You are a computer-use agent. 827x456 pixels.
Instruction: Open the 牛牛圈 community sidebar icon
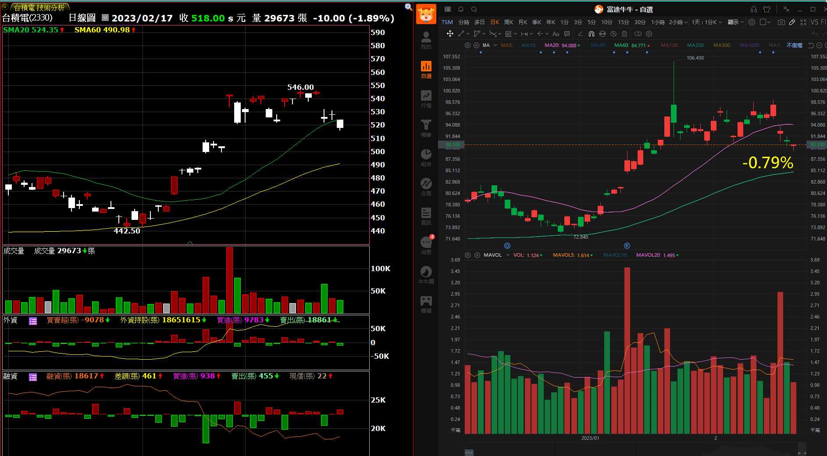pos(426,275)
